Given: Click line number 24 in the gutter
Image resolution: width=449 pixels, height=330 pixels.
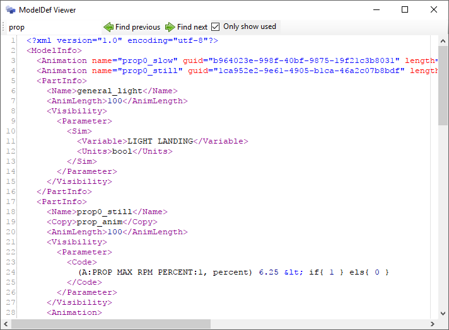Looking at the screenshot, I should [x=11, y=272].
